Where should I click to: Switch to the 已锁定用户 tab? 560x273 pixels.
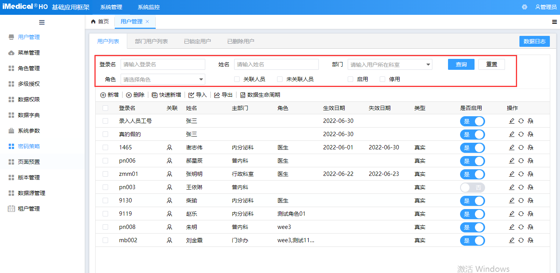pyautogui.click(x=197, y=41)
